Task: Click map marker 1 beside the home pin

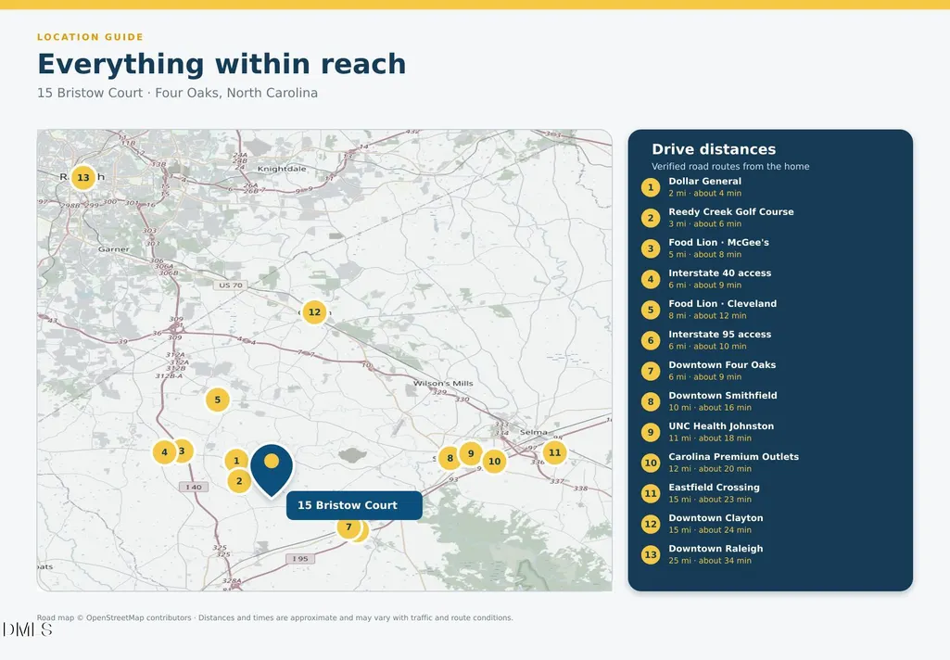Action: pyautogui.click(x=236, y=461)
